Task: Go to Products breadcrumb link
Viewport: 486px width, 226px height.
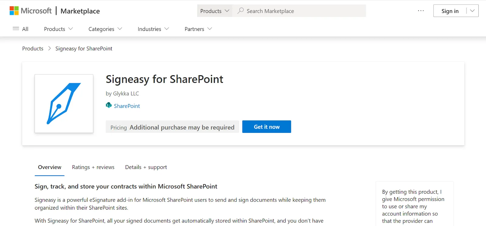Action: click(33, 49)
